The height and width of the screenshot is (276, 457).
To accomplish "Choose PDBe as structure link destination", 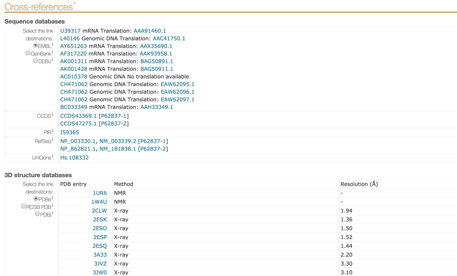I will point(36,199).
